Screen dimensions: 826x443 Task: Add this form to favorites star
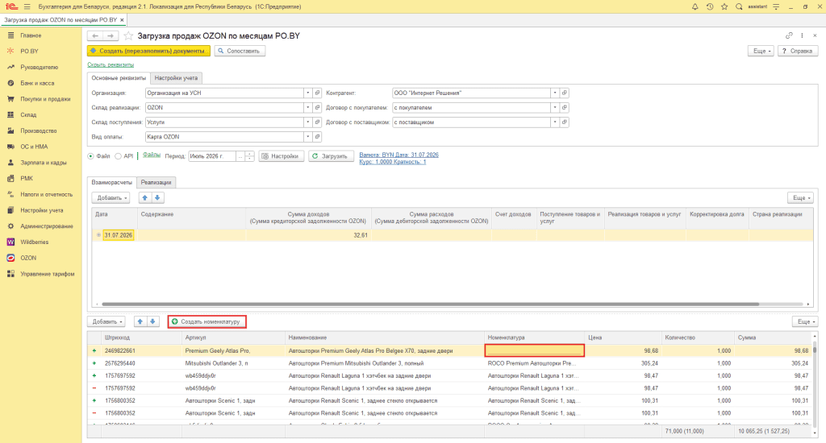pos(128,35)
